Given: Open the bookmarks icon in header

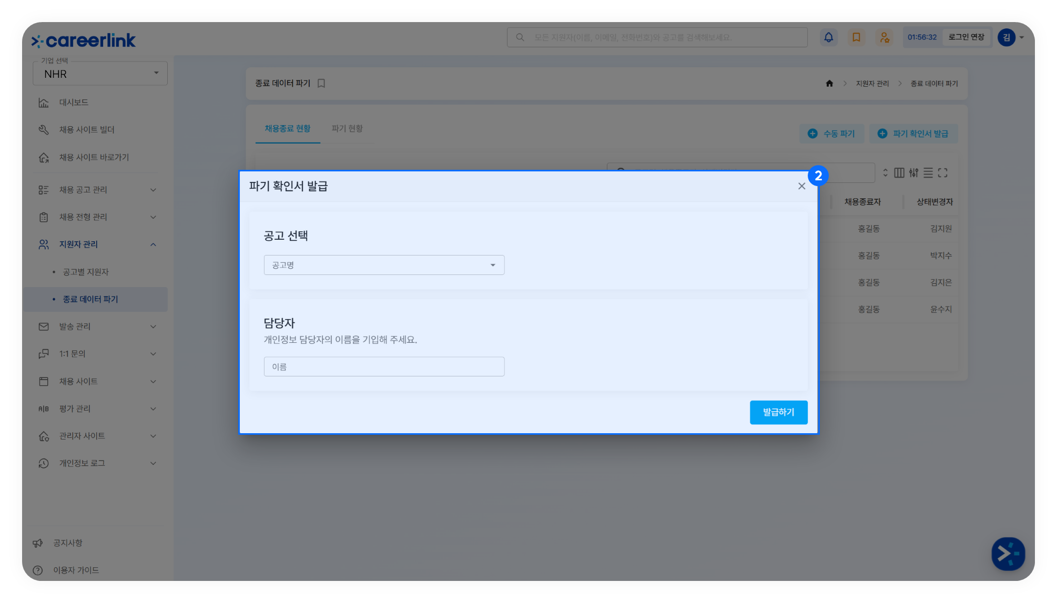Looking at the screenshot, I should tap(856, 37).
